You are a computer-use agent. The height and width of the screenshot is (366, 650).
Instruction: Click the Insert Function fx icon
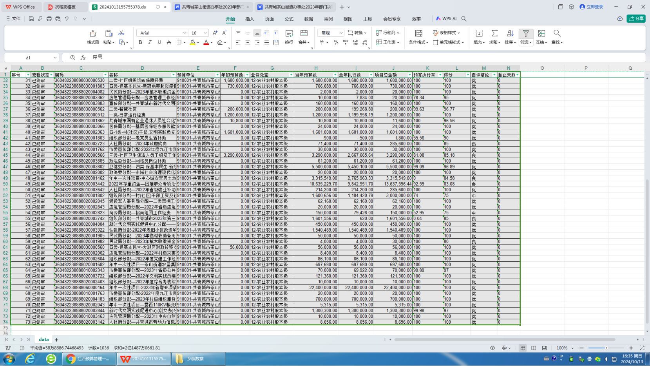point(83,58)
